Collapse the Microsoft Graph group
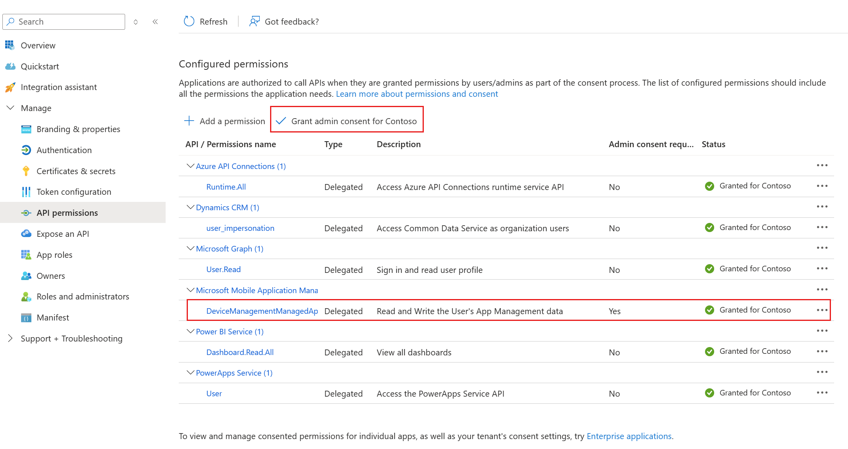Viewport: 848px width, 449px height. point(190,248)
